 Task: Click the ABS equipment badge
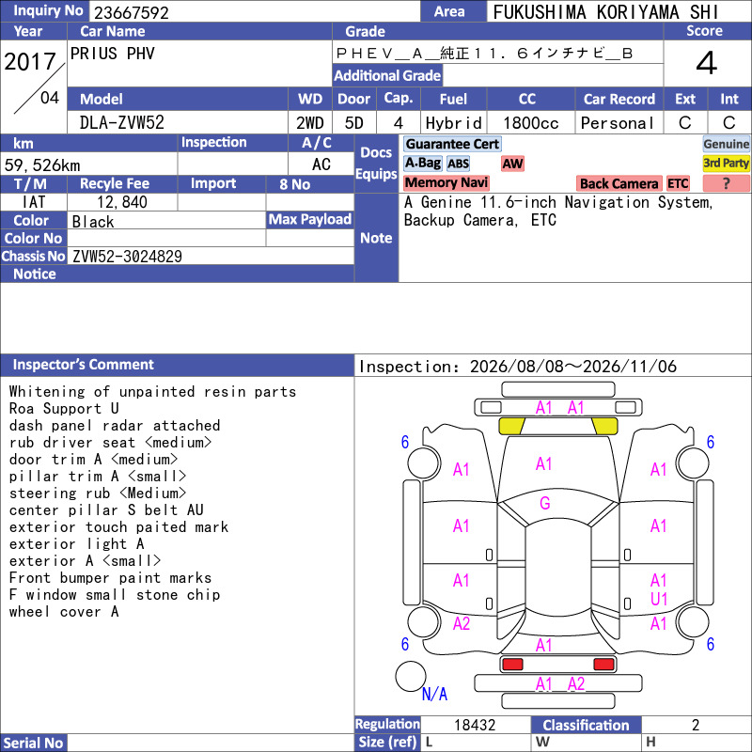coord(458,164)
